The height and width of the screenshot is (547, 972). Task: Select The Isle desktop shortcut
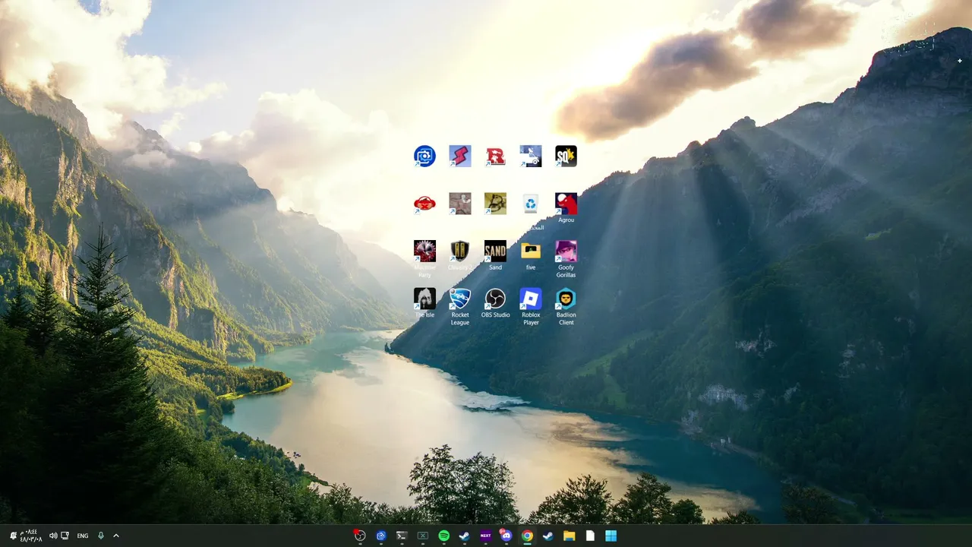tap(424, 302)
